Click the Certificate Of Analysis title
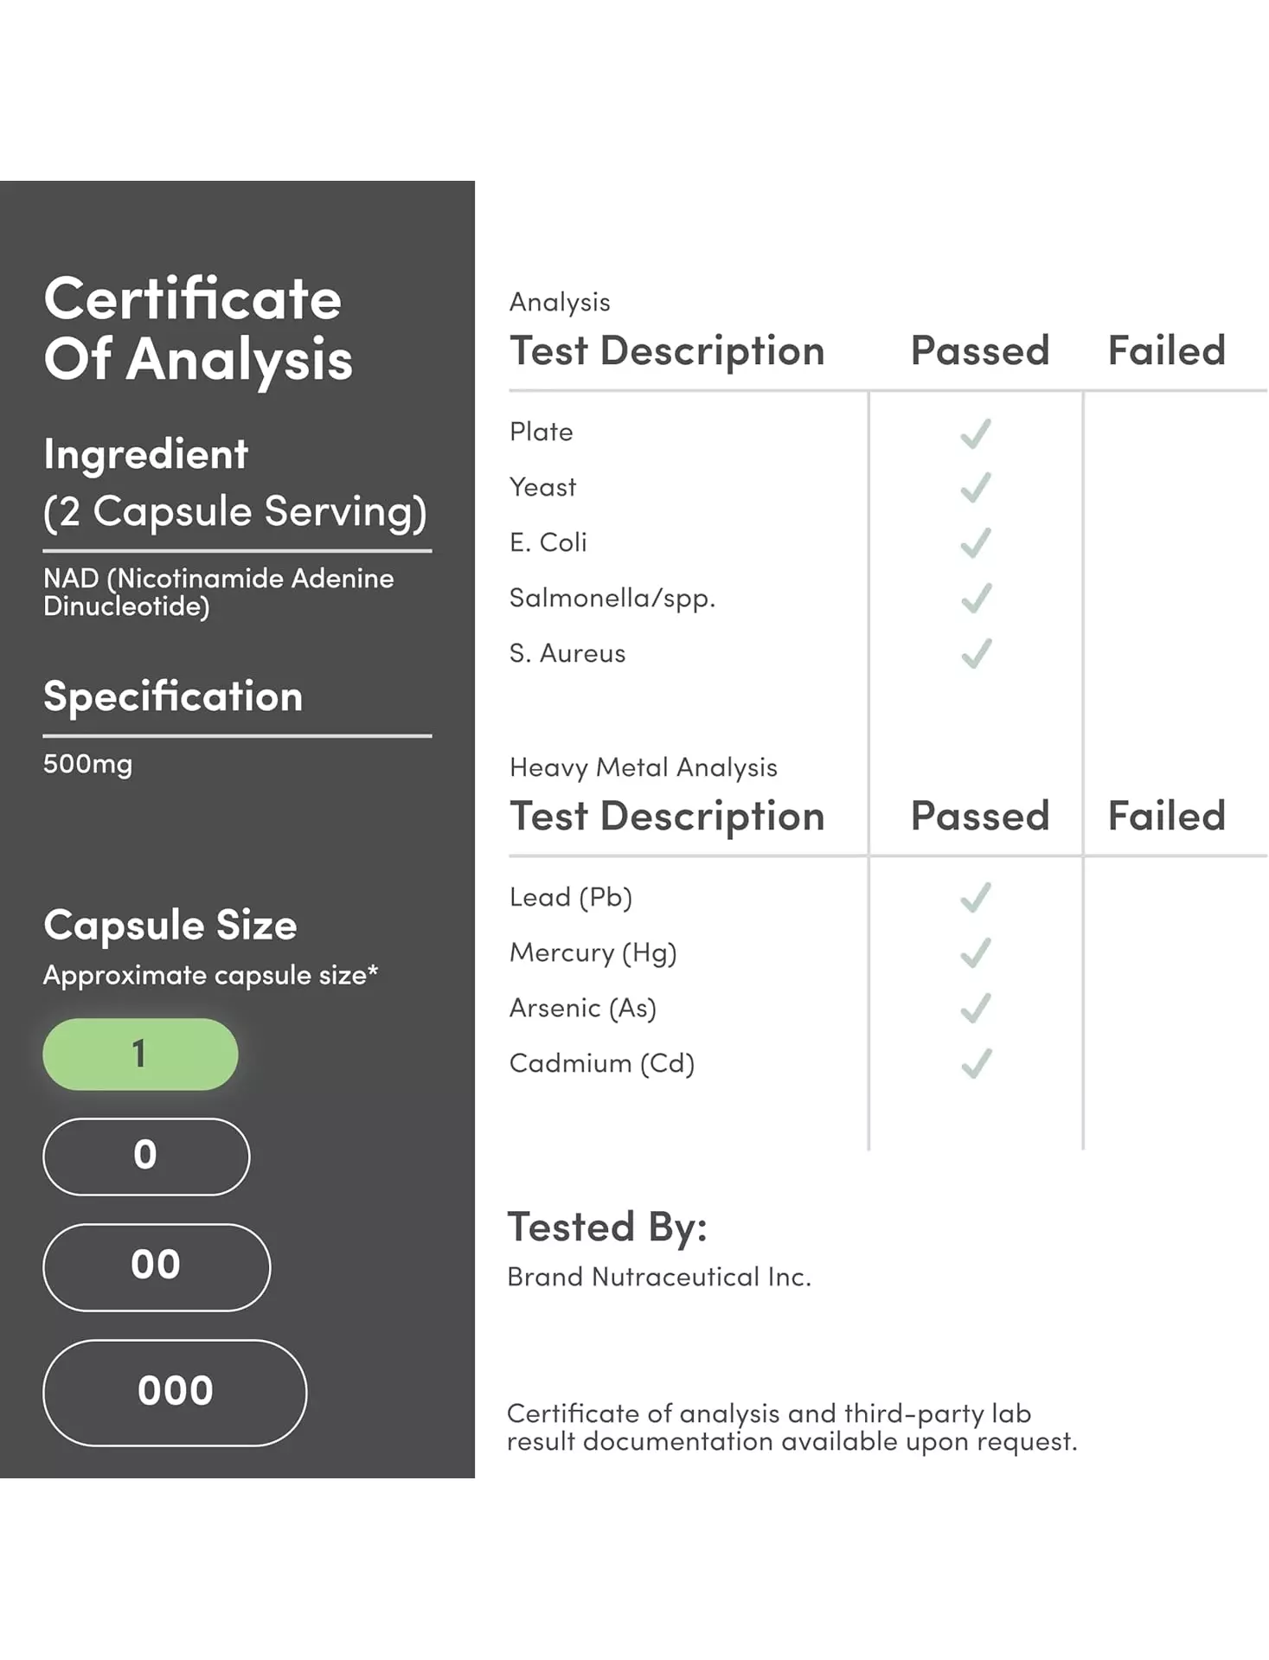The height and width of the screenshot is (1660, 1269). click(x=198, y=329)
